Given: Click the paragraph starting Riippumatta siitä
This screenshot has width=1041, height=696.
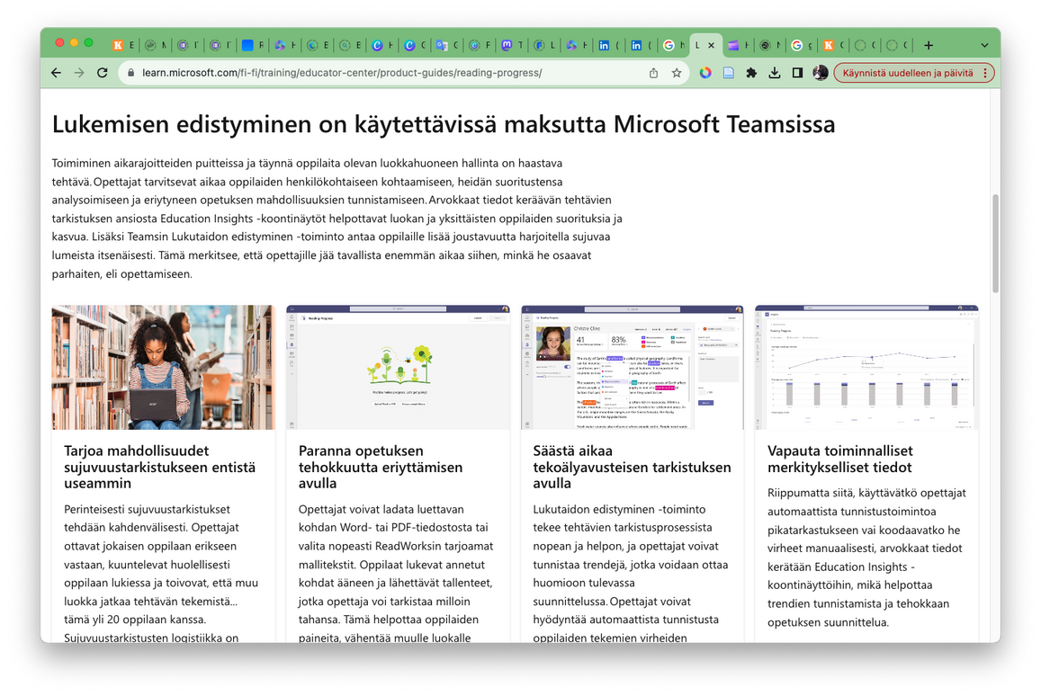Looking at the screenshot, I should 866,558.
